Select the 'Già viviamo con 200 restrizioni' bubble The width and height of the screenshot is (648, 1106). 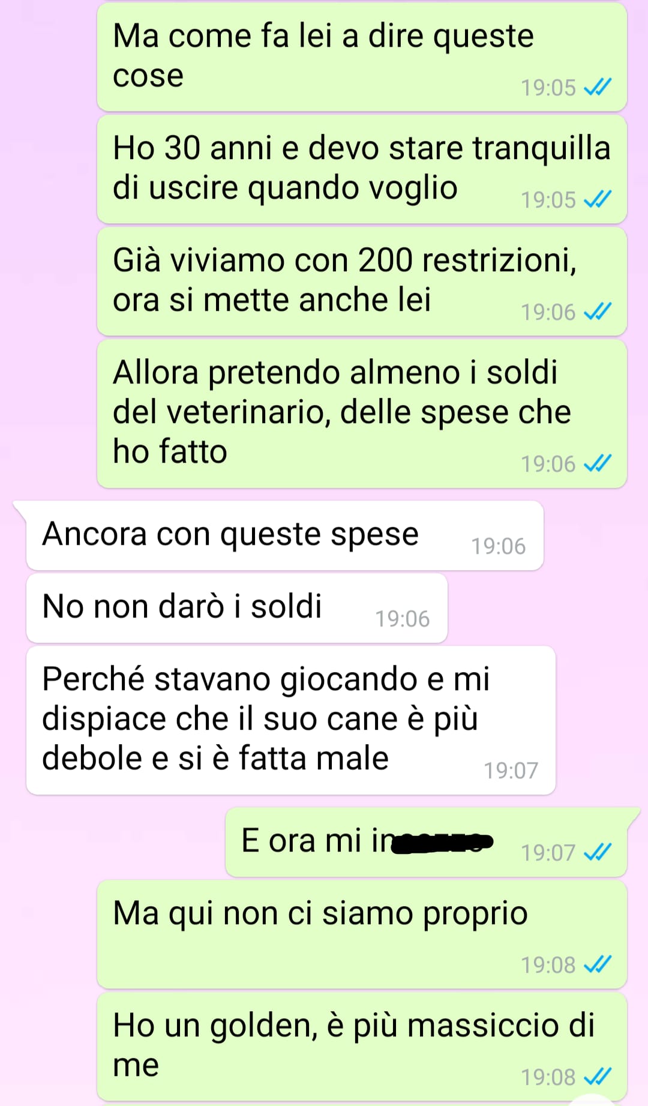362,281
